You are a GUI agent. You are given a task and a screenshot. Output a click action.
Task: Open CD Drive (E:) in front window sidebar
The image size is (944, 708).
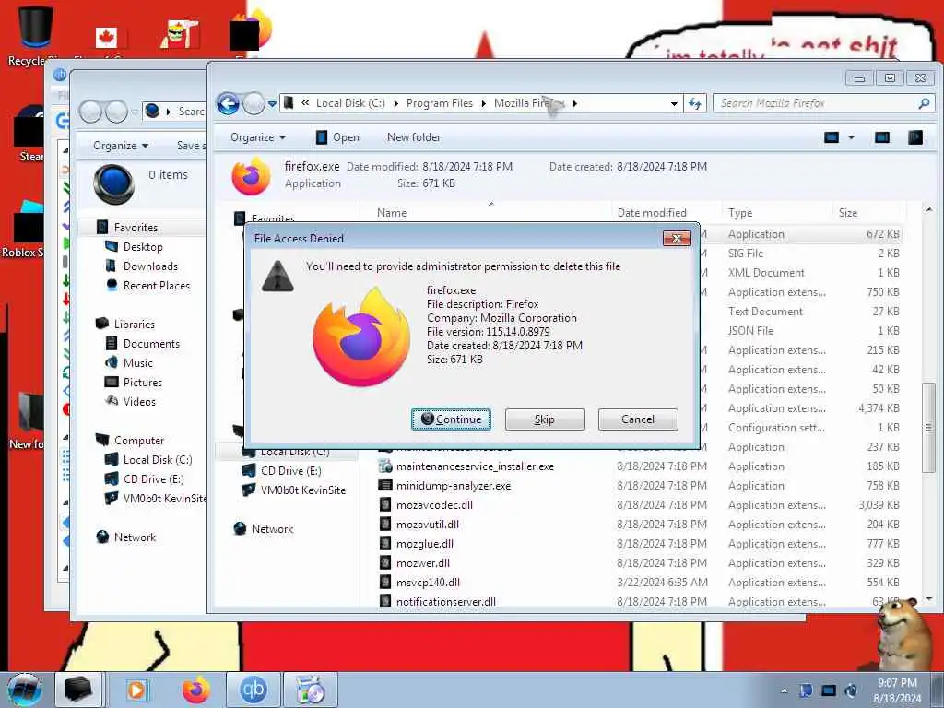tap(290, 470)
